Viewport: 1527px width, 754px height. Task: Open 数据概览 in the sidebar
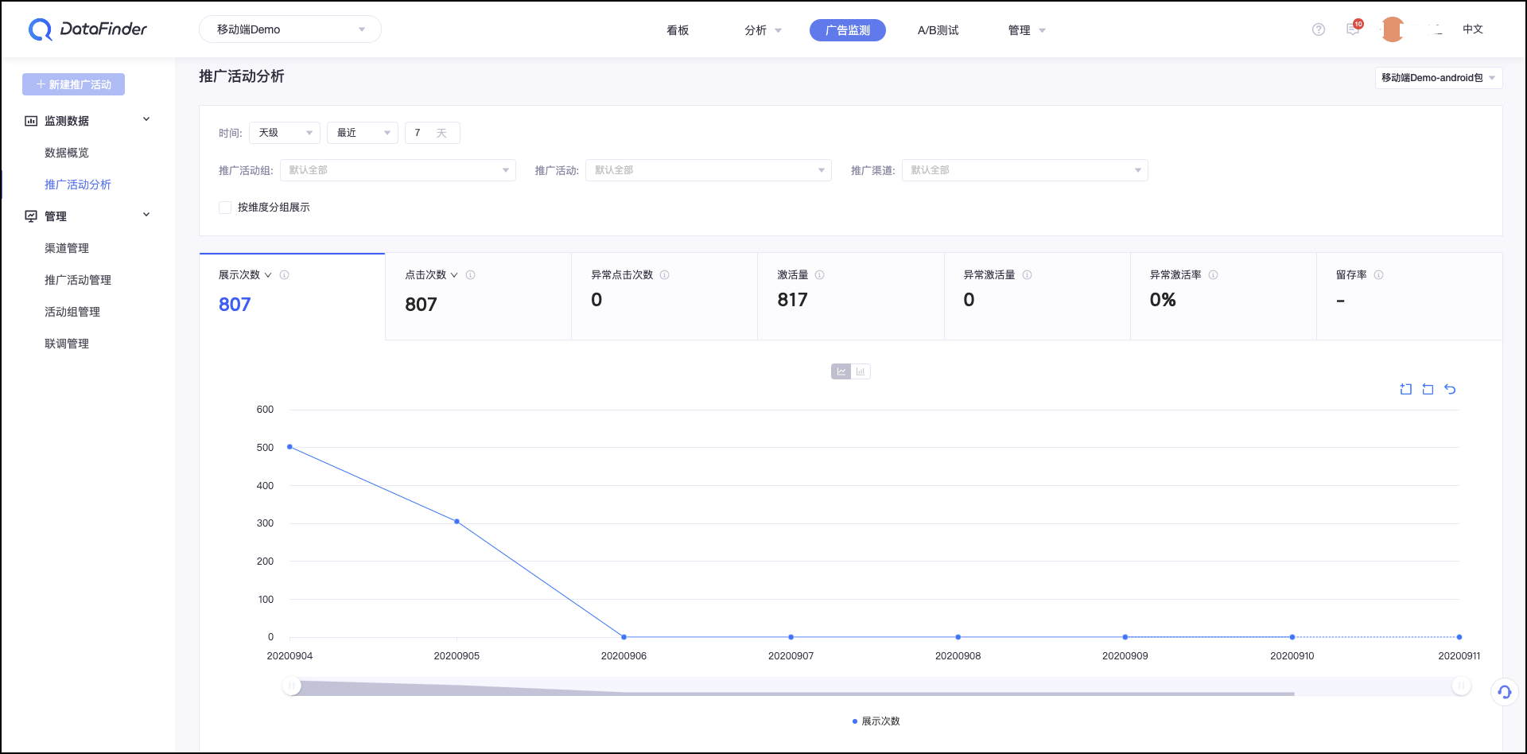click(x=67, y=153)
